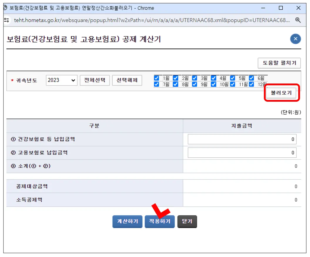Uncheck the 4월 month checkbox

pyautogui.click(x=213, y=78)
